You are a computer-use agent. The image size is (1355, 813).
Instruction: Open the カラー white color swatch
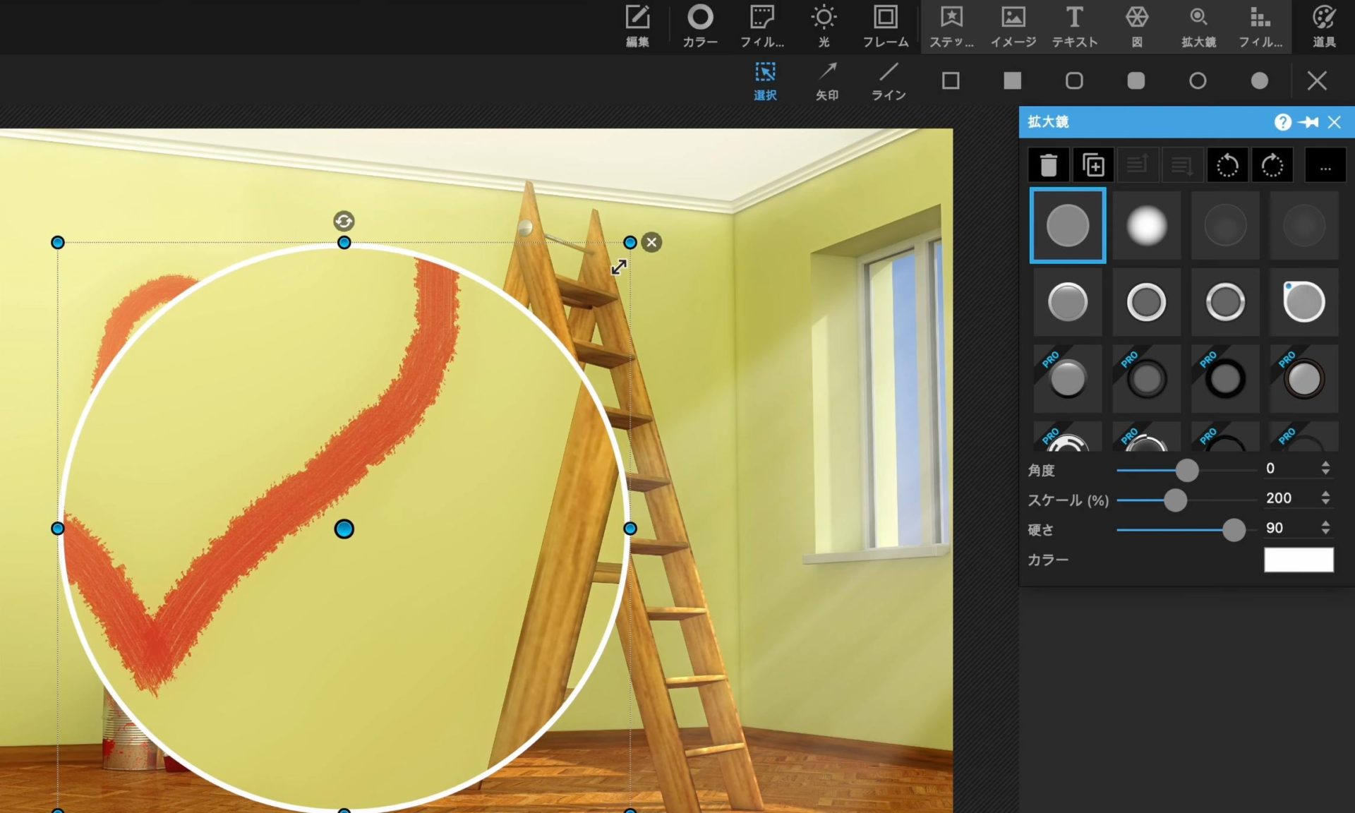pos(1298,560)
